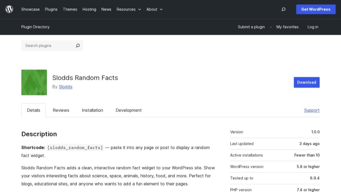Click the Version value 1.0.0
The height and width of the screenshot is (192, 341).
(x=315, y=132)
